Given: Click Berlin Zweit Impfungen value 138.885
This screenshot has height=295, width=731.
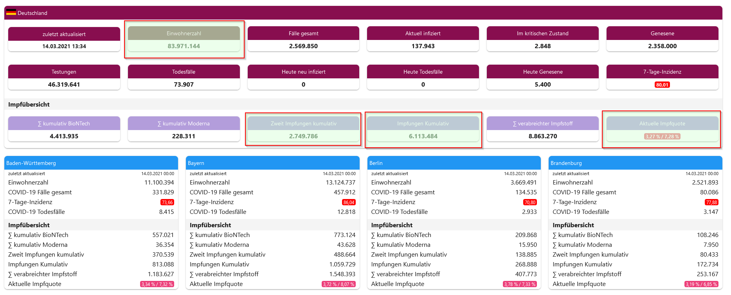Looking at the screenshot, I should click(526, 255).
